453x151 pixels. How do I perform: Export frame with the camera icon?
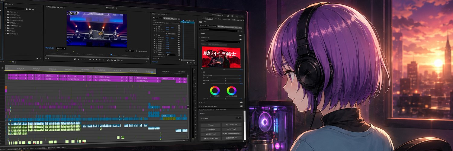point(115,60)
